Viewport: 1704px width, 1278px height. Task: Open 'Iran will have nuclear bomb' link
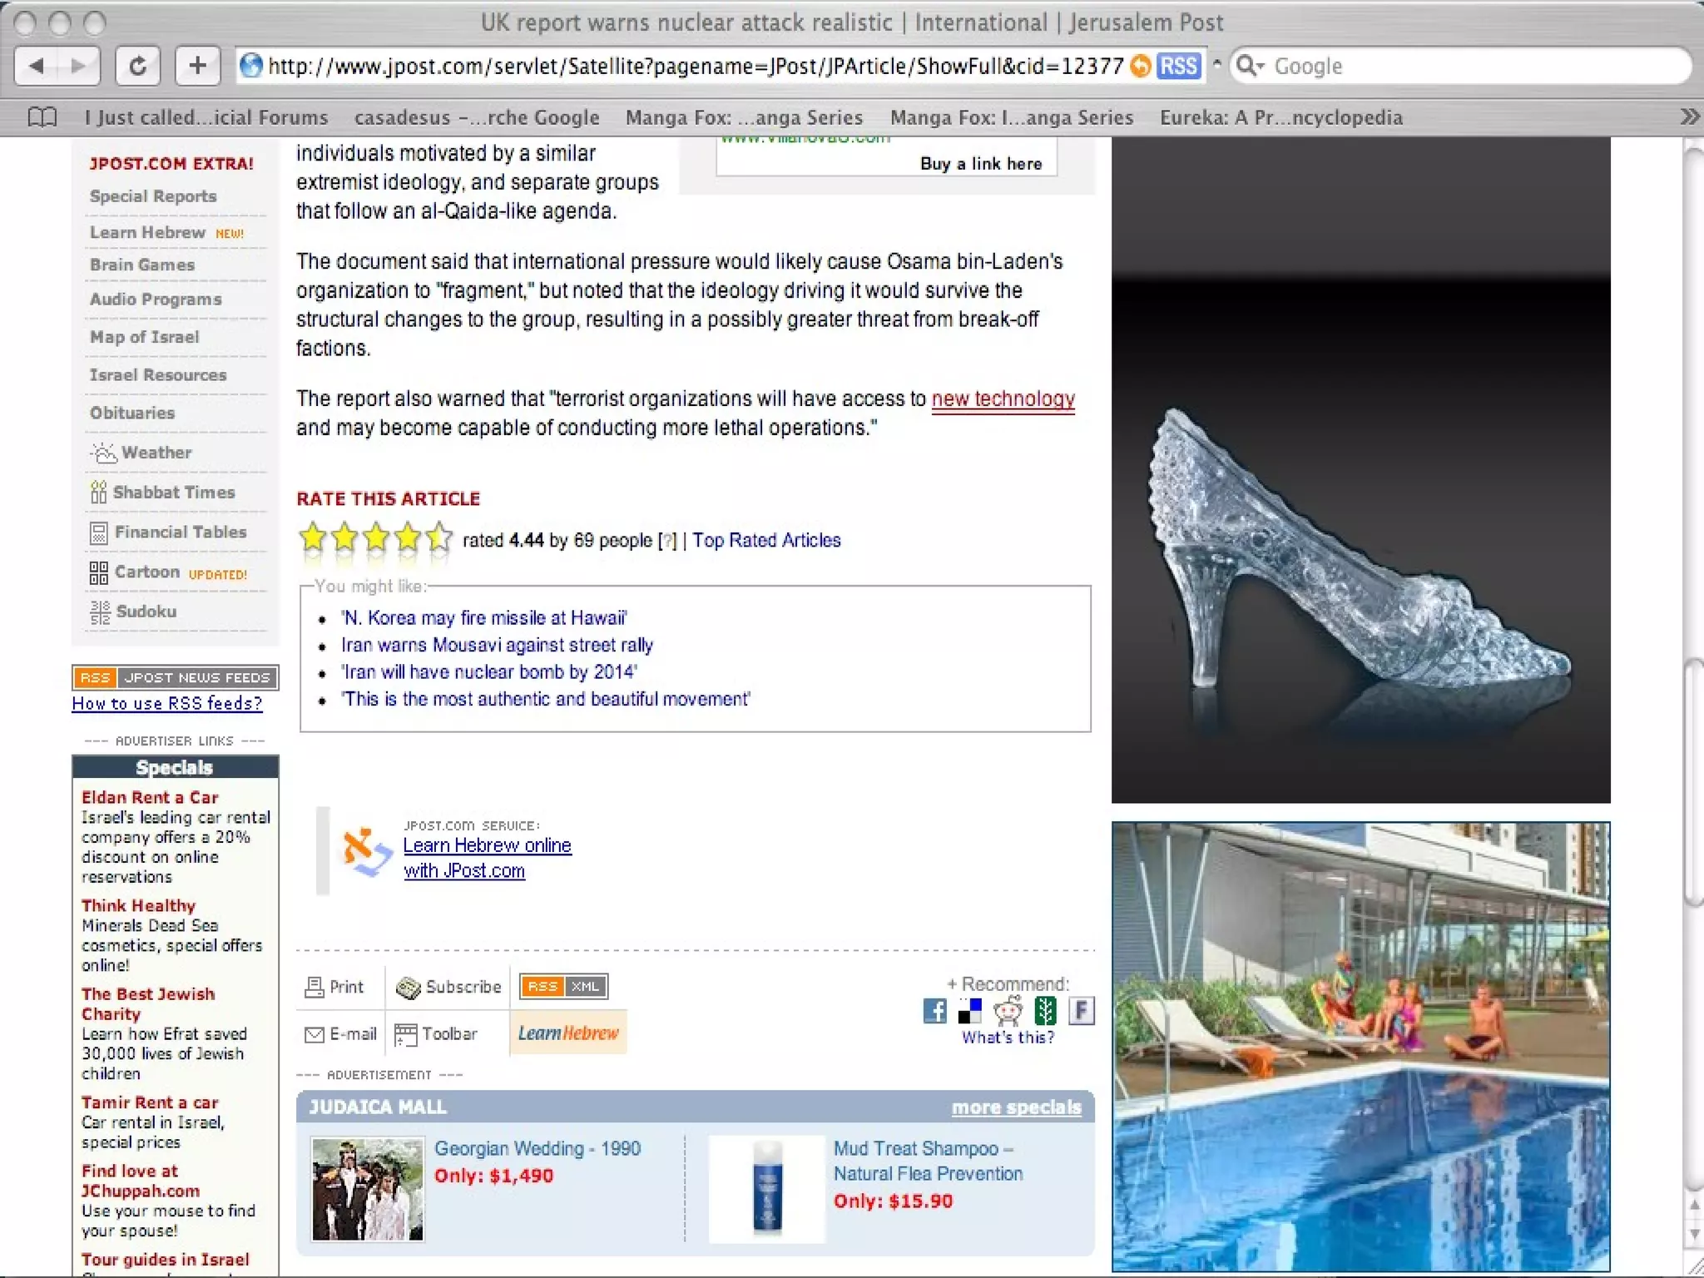(489, 671)
